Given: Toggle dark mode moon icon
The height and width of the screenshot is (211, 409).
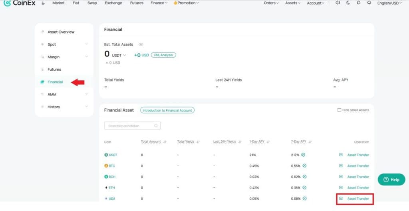Looking at the screenshot, I should (348, 3).
